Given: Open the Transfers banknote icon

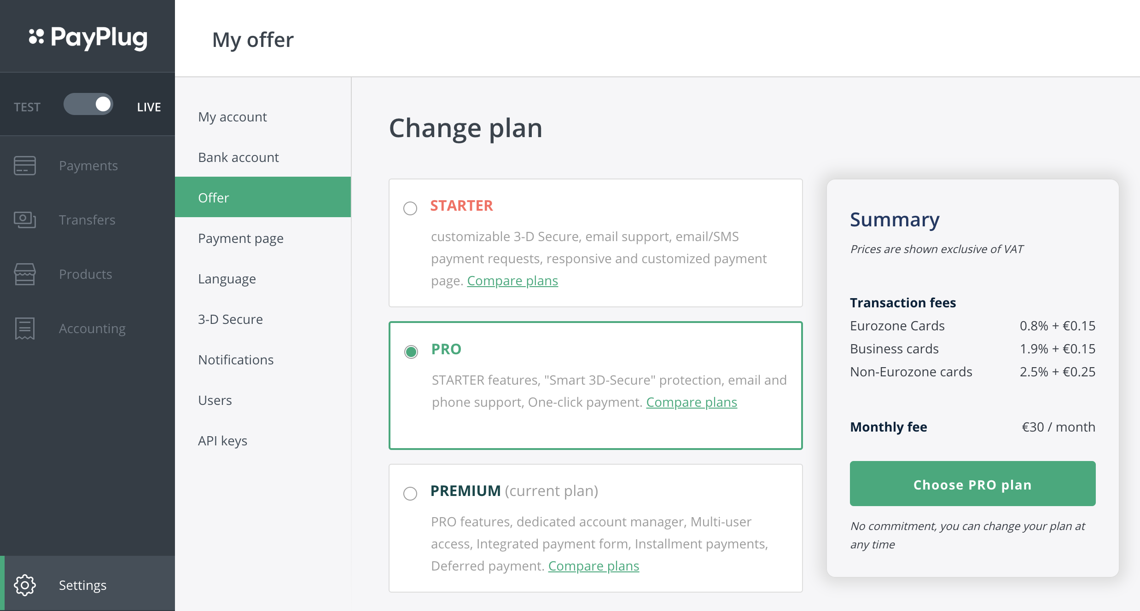Looking at the screenshot, I should point(25,220).
